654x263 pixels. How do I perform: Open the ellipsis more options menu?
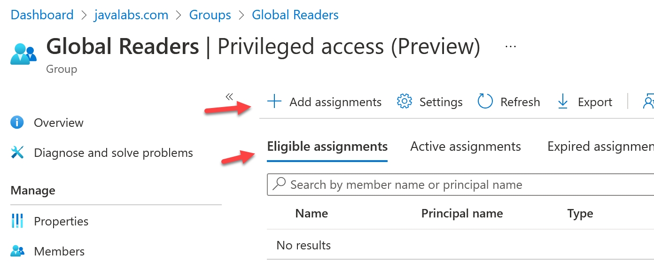tap(510, 46)
